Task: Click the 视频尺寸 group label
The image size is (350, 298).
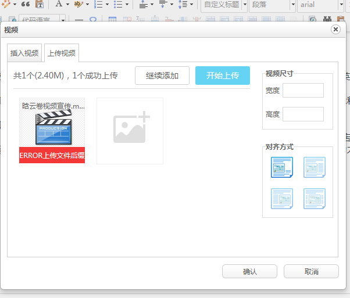Action: pyautogui.click(x=279, y=73)
